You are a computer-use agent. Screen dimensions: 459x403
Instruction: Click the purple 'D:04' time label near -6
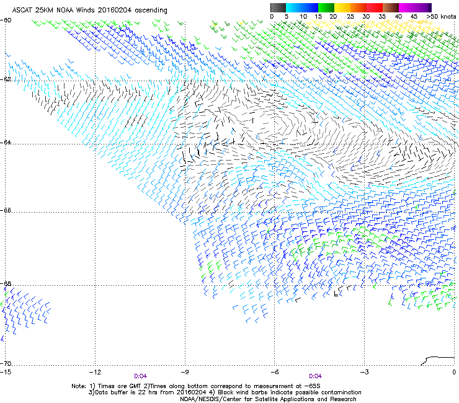click(x=315, y=376)
